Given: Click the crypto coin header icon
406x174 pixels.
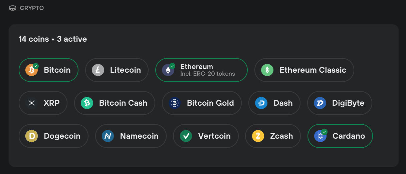Looking at the screenshot, I should click(13, 8).
